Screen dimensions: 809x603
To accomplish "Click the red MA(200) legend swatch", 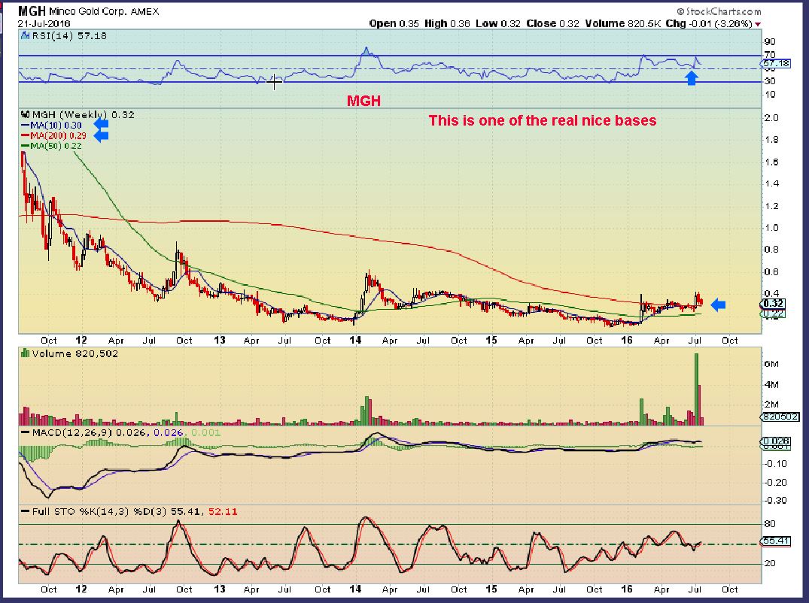I will [x=25, y=135].
